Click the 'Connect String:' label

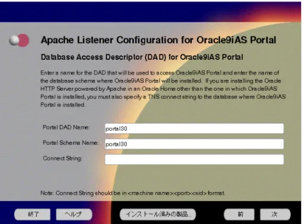coord(62,158)
